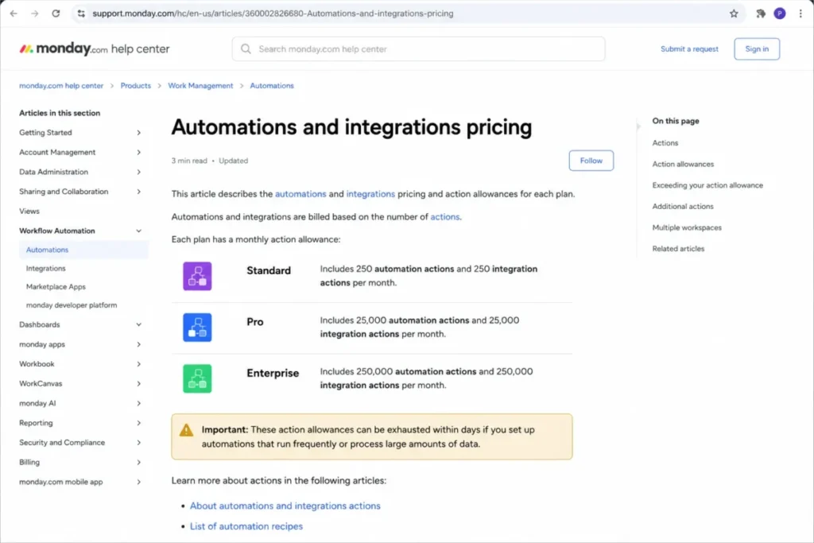
Task: Open site information icon in address bar
Action: coord(81,14)
